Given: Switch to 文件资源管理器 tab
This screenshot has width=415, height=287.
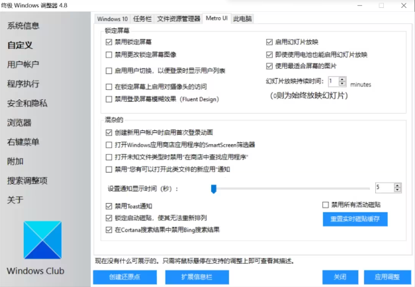Looking at the screenshot, I should tap(179, 19).
